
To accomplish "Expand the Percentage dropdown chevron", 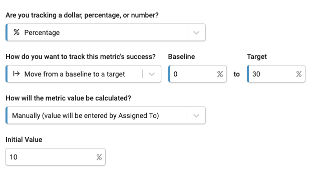I will (196, 32).
